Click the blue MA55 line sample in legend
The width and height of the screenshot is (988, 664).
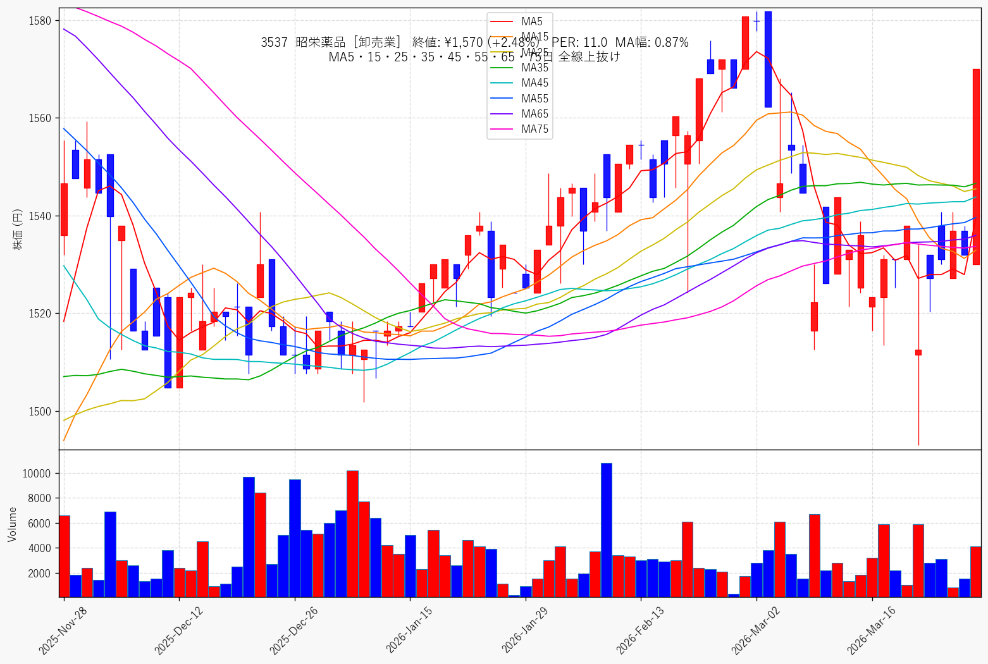[x=503, y=99]
